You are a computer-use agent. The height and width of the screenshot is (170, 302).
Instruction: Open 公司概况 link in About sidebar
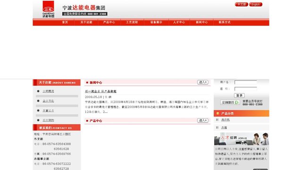coord(48,91)
